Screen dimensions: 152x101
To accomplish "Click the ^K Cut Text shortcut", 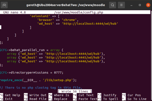I will click(x=83, y=95).
